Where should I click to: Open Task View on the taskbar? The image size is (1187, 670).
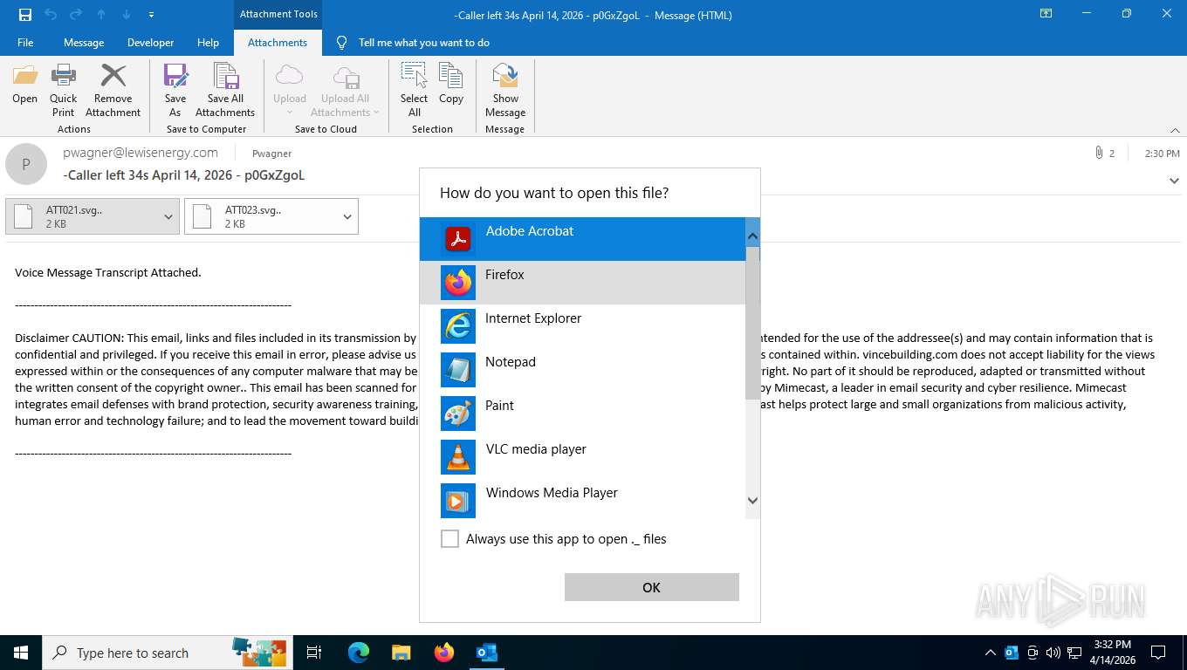pos(314,653)
